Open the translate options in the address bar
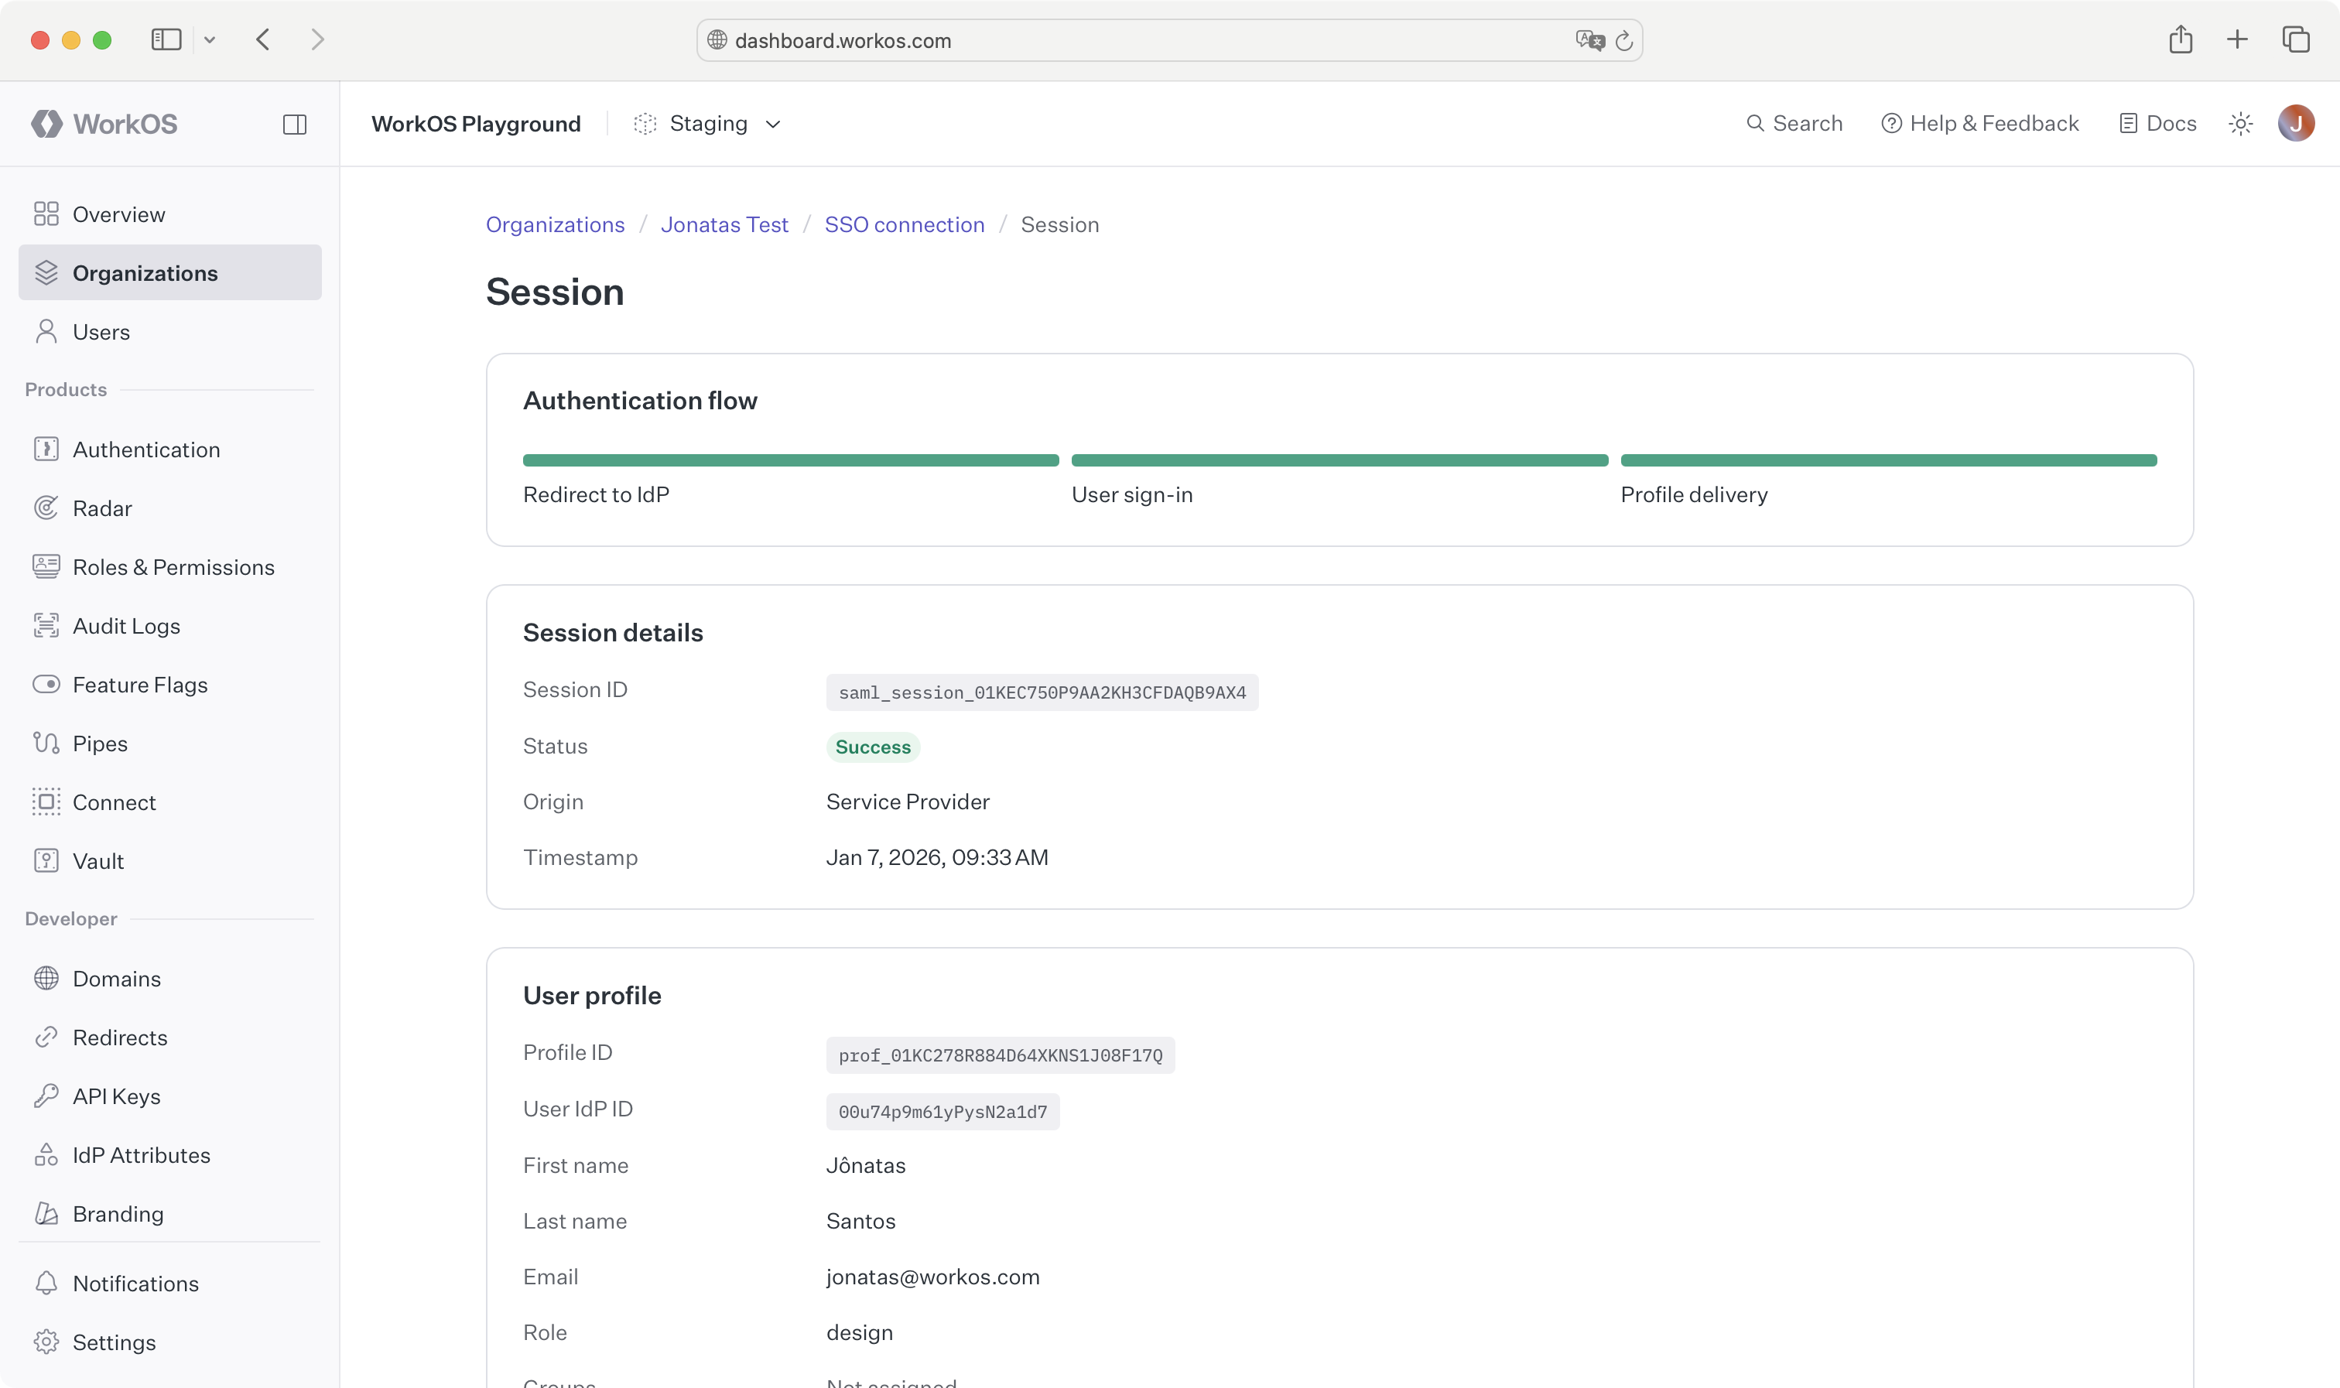 [x=1587, y=39]
